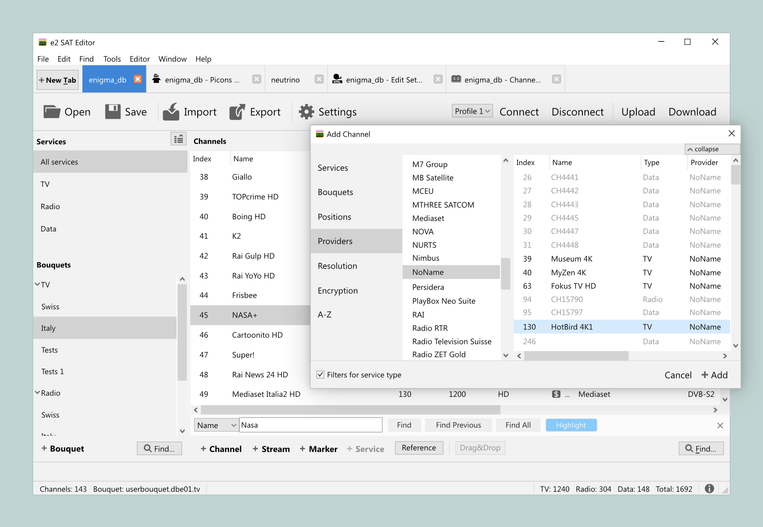This screenshot has width=763, height=527.
Task: Click the Nasa search input field
Action: pyautogui.click(x=311, y=425)
